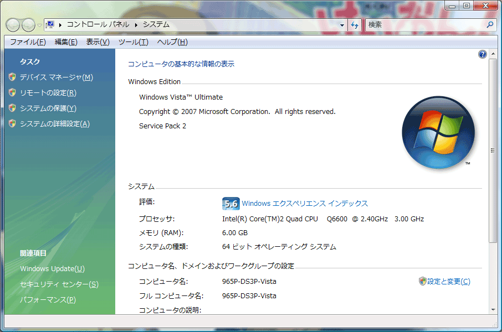502x332 pixels.
Task: Click the Windows Vista™ Ultimate text
Action: [181, 97]
